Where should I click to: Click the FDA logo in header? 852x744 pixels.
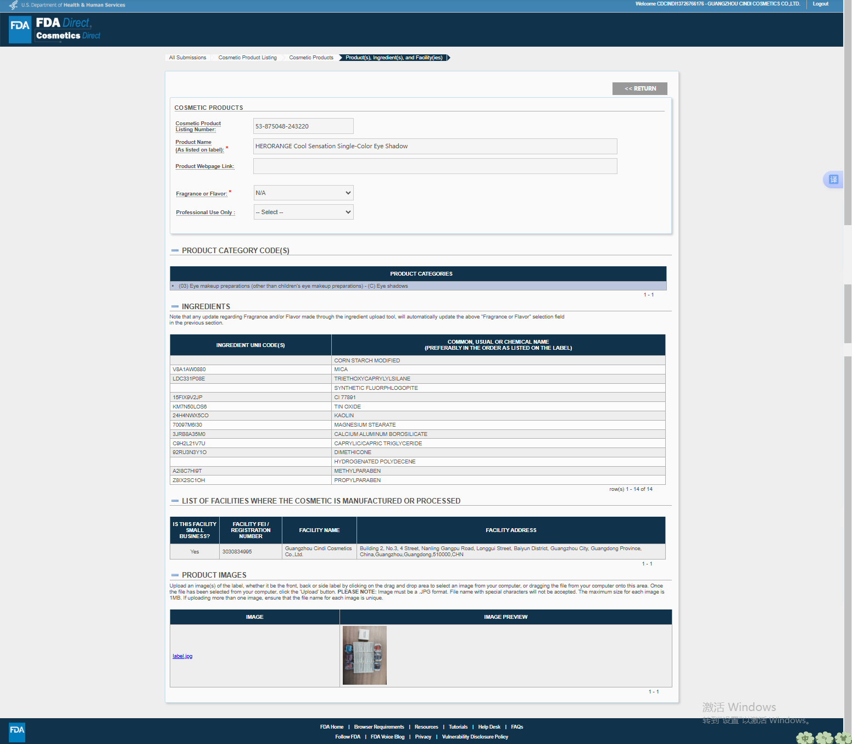[x=20, y=30]
